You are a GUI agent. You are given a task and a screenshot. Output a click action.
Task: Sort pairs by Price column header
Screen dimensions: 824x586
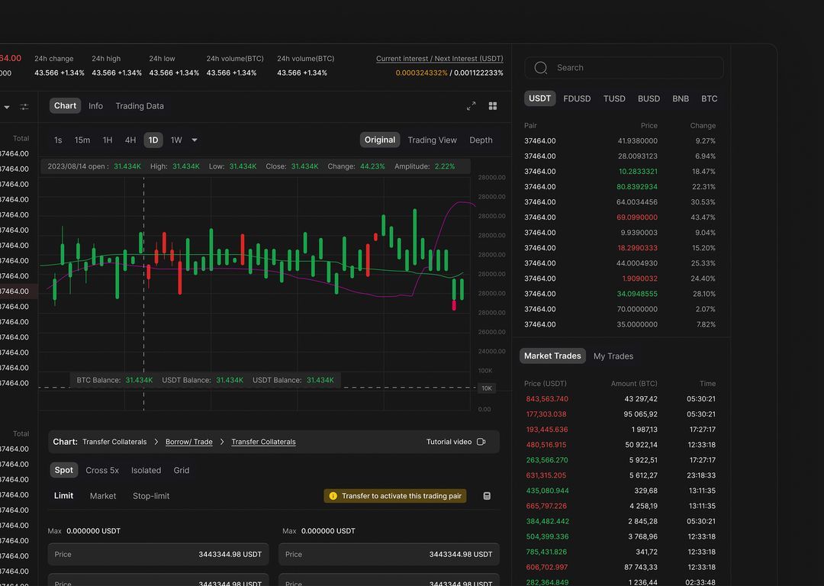coord(649,126)
